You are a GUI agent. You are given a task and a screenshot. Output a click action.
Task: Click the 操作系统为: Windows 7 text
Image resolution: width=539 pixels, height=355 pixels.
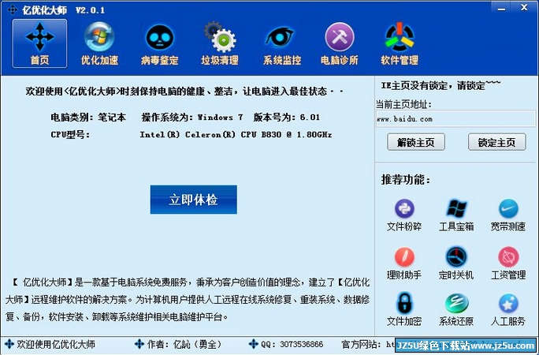tap(192, 118)
